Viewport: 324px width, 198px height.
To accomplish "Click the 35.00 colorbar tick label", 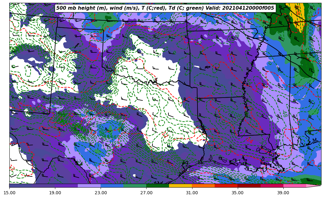I will 238,193.
